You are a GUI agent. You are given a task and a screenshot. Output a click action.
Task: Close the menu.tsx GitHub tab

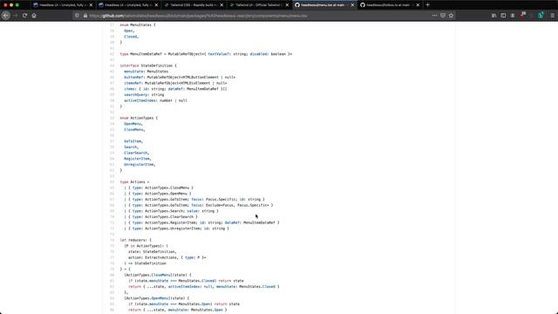[352, 5]
